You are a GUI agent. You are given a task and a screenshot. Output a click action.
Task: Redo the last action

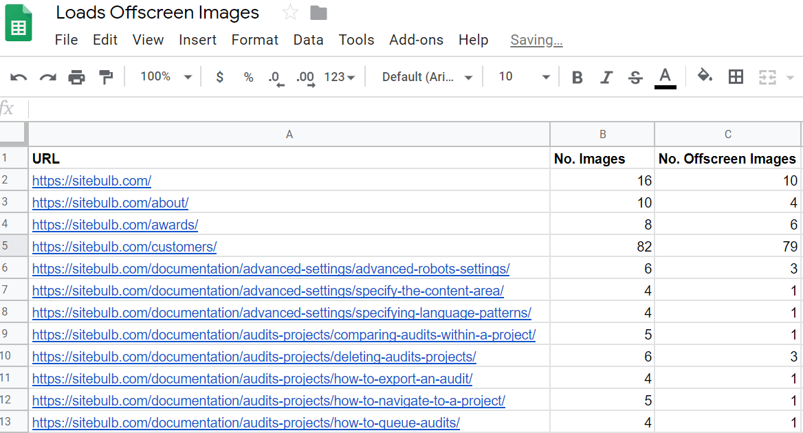[48, 77]
